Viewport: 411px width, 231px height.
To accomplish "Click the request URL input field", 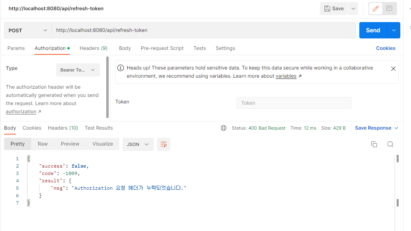I will [203, 30].
